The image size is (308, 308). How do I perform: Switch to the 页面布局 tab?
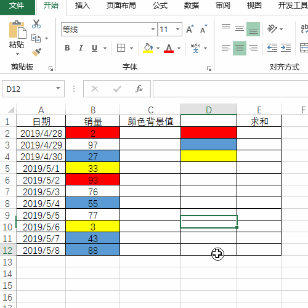pos(121,6)
